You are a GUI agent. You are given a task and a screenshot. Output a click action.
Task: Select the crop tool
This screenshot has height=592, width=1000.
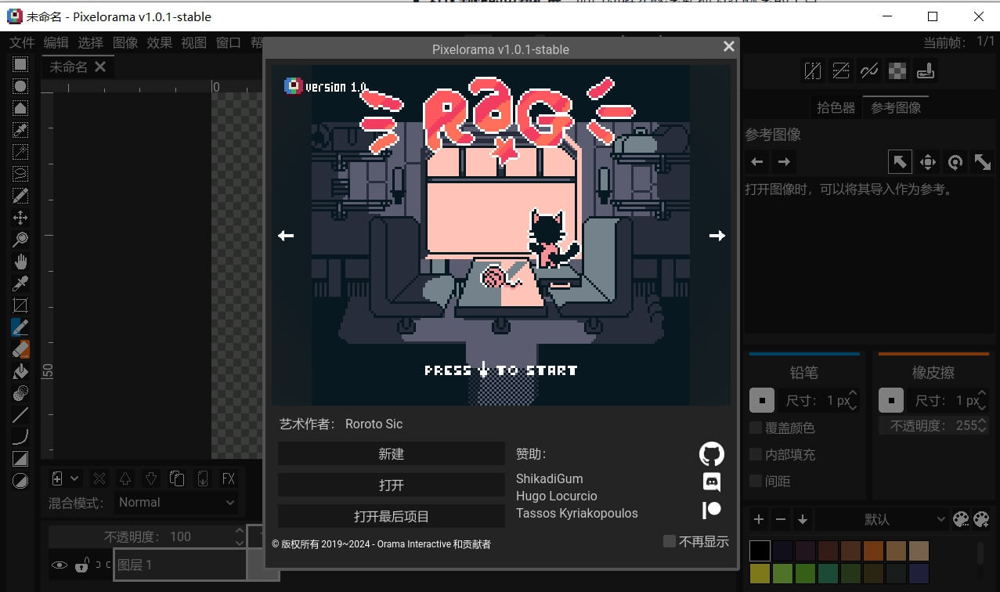tap(20, 305)
